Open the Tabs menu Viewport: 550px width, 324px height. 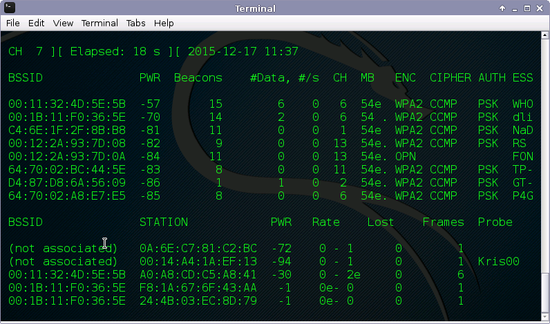pyautogui.click(x=135, y=23)
